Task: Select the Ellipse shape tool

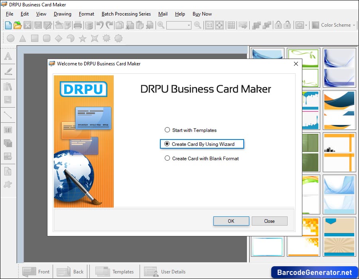Action: pos(10,38)
